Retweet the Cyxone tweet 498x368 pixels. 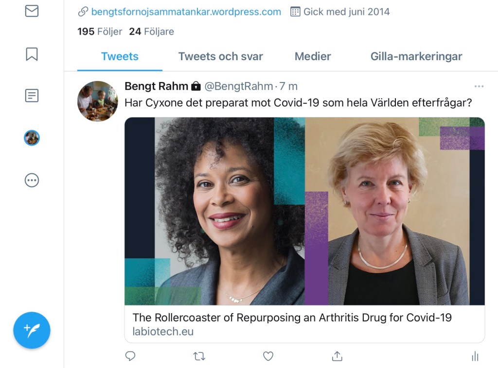(x=199, y=356)
